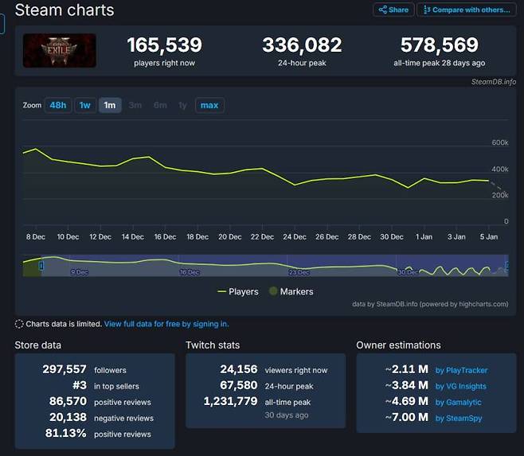Open Compare with others

[x=467, y=10]
